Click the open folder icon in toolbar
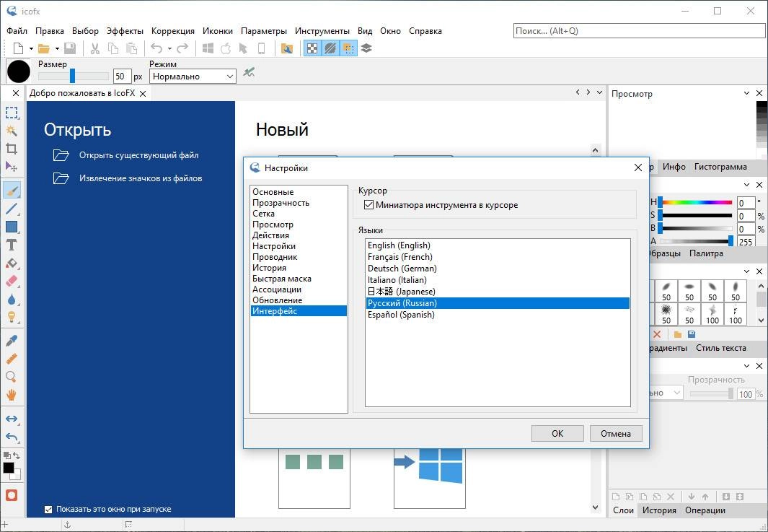This screenshot has width=768, height=532. coord(44,48)
